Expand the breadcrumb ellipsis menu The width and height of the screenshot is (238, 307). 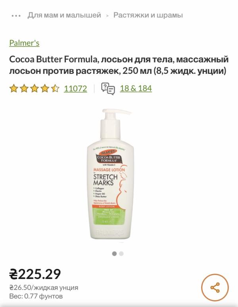point(16,15)
